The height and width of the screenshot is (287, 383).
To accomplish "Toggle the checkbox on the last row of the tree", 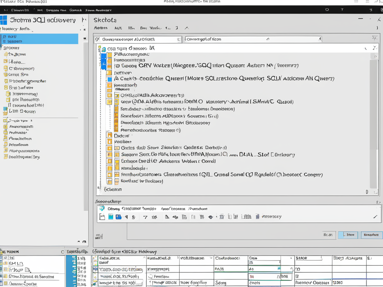I will tap(116, 181).
